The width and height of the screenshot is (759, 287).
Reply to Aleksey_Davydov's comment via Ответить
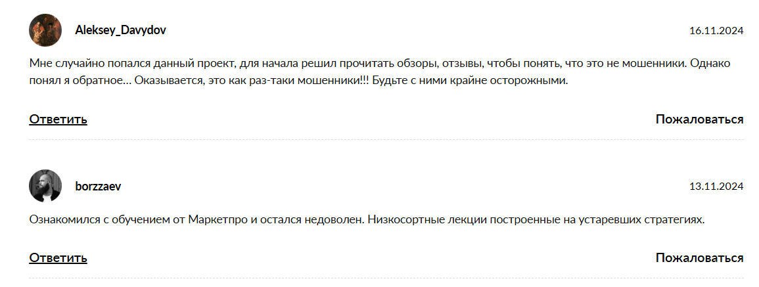click(58, 119)
